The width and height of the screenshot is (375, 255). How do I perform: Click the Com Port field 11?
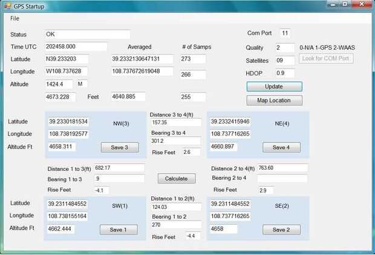(285, 33)
